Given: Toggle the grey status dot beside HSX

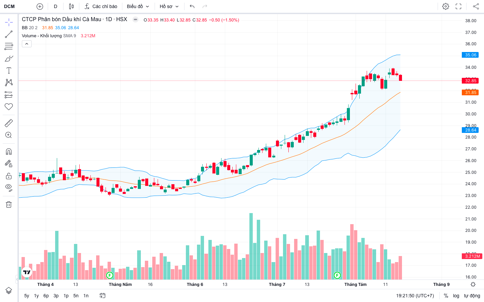Looking at the screenshot, I should [135, 19].
